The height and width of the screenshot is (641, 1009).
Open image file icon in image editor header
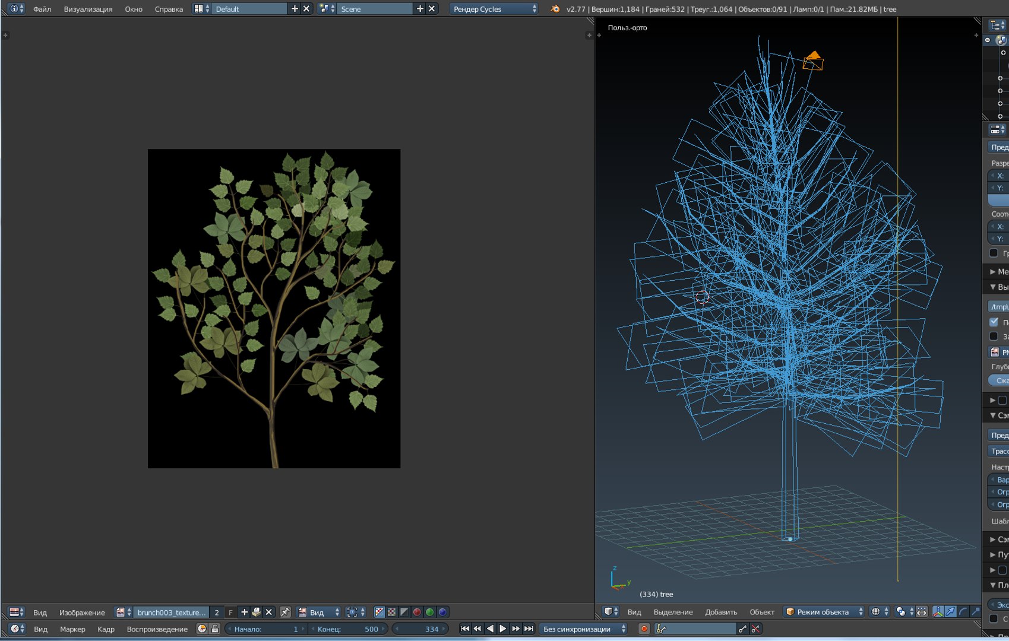[257, 612]
